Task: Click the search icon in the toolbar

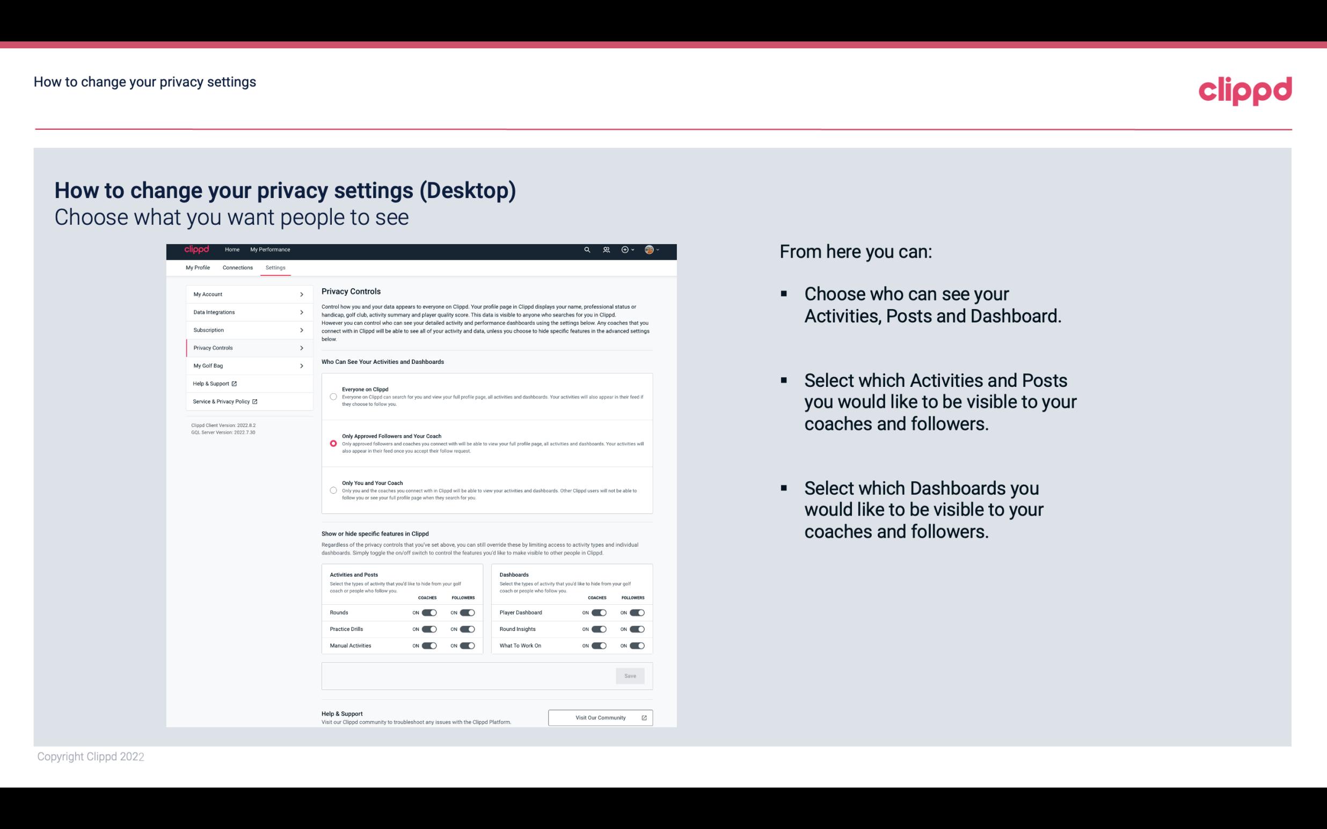Action: (588, 250)
